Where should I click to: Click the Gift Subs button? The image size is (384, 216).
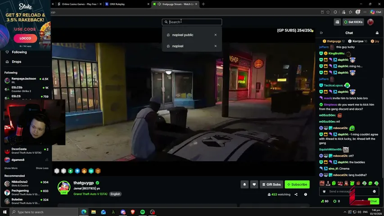[x=271, y=184]
